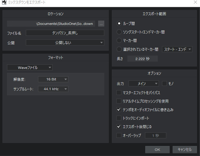Image resolution: width=200 pixels, height=156 pixels.
Task: Click the ファイル名 field タンバリン_長押し
Action: click(x=65, y=33)
